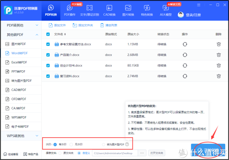Toggle the select-all checkbox in header
229x160 pixels.
pos(48,34)
